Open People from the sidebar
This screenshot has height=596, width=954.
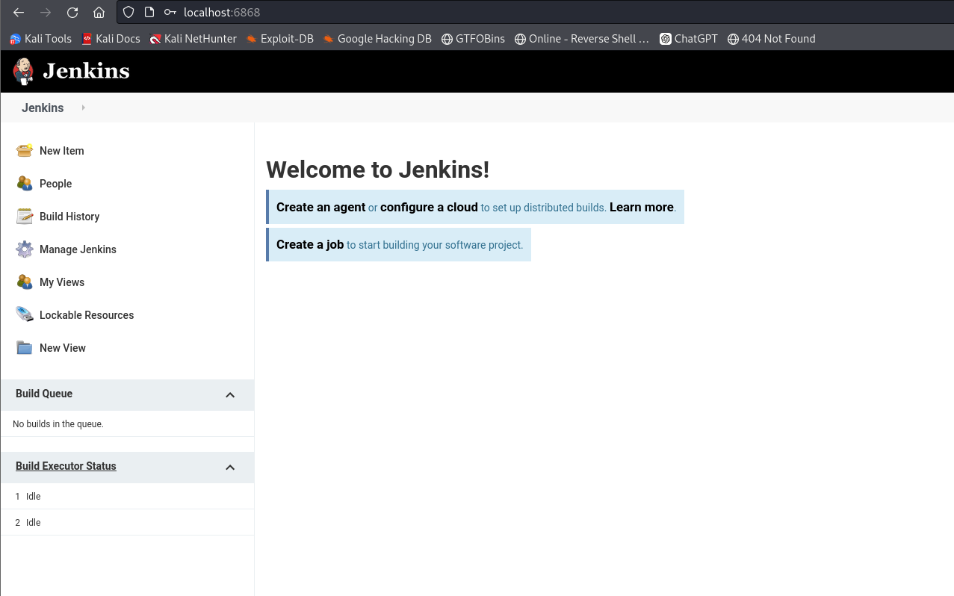(x=56, y=183)
